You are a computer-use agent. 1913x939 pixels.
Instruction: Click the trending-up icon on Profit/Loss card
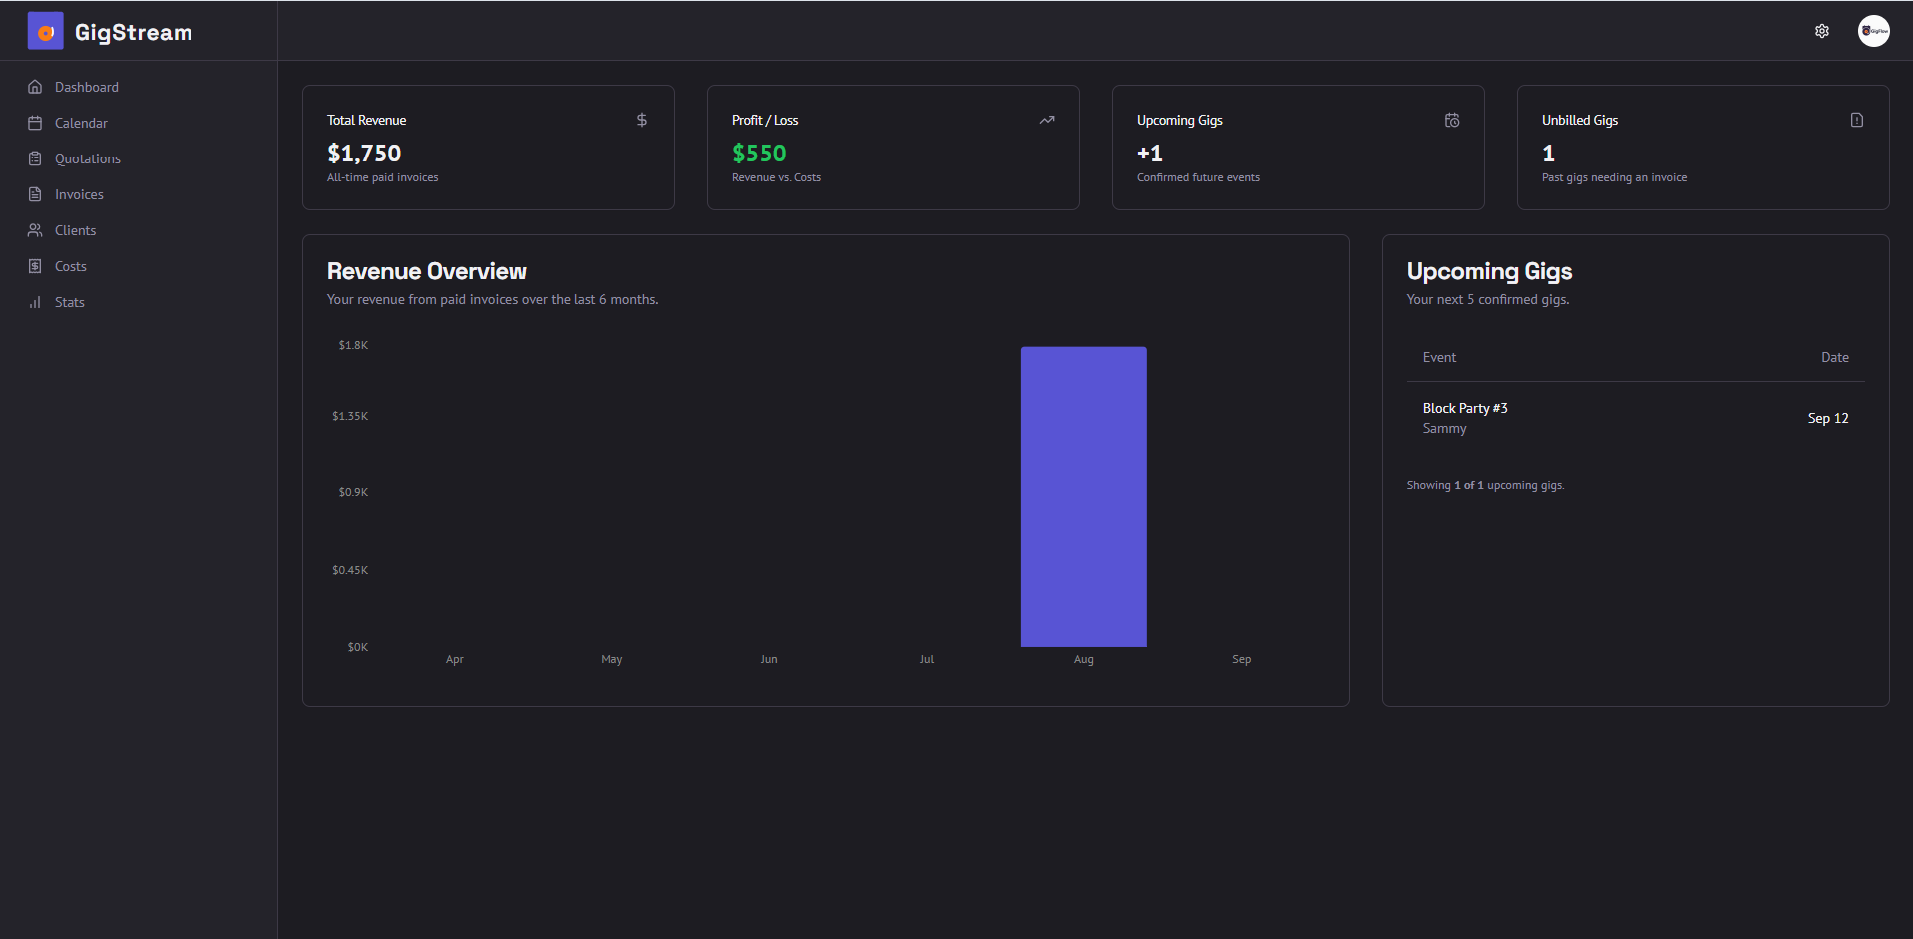coord(1047,120)
